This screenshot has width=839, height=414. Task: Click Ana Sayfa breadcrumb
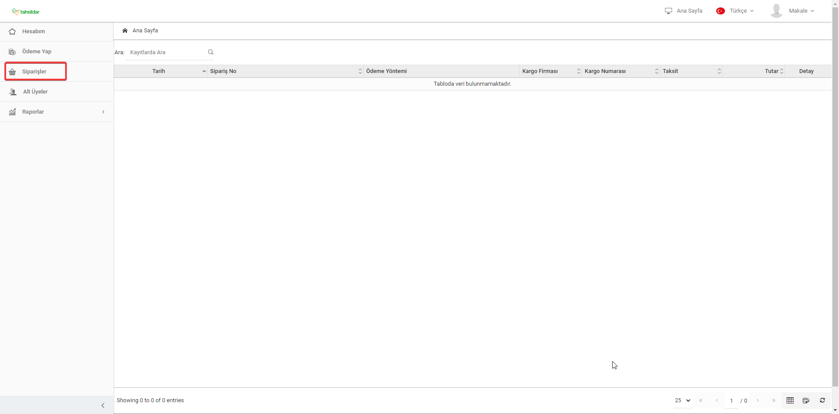click(145, 31)
